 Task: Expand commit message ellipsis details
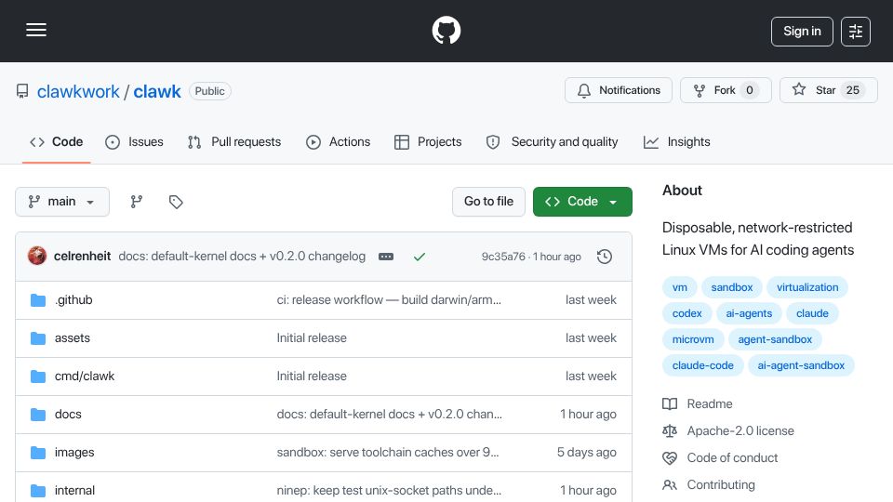tap(386, 257)
